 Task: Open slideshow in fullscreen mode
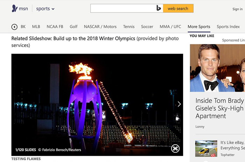175,149
